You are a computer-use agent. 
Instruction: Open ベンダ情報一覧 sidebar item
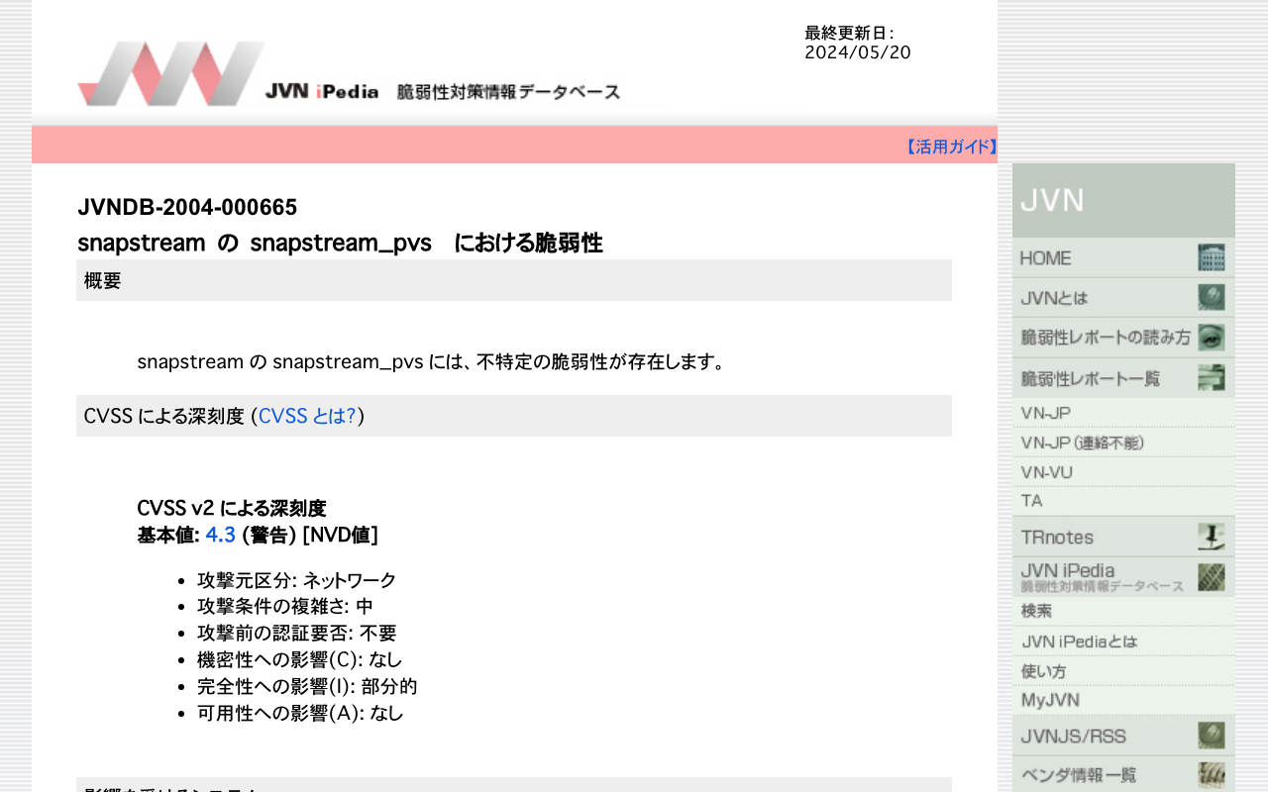tap(1123, 775)
